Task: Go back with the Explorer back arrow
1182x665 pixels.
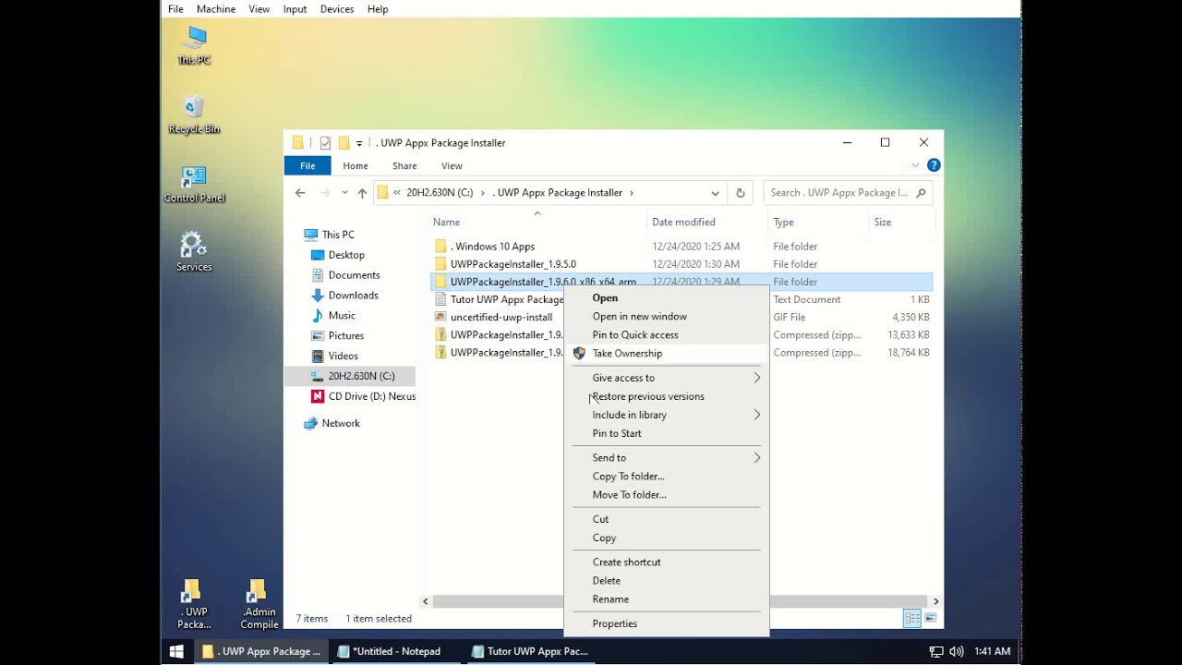Action: tap(300, 193)
